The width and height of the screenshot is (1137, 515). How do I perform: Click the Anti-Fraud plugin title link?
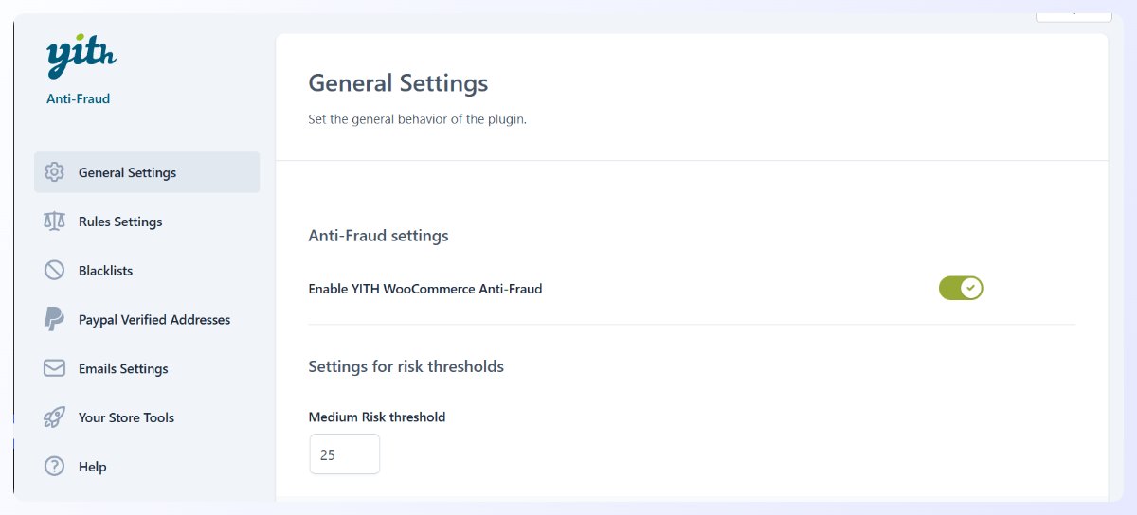[x=79, y=98]
